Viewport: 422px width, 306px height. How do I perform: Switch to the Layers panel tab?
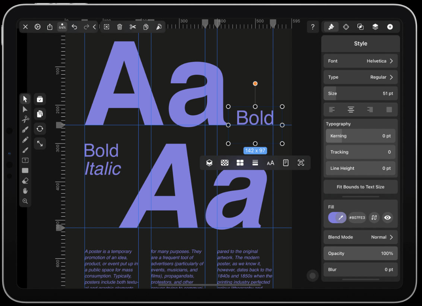(x=375, y=27)
